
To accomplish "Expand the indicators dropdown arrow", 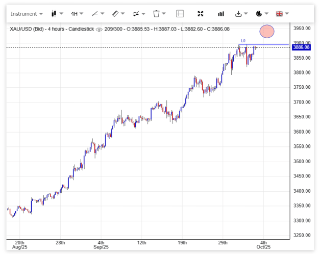I will click(x=143, y=14).
